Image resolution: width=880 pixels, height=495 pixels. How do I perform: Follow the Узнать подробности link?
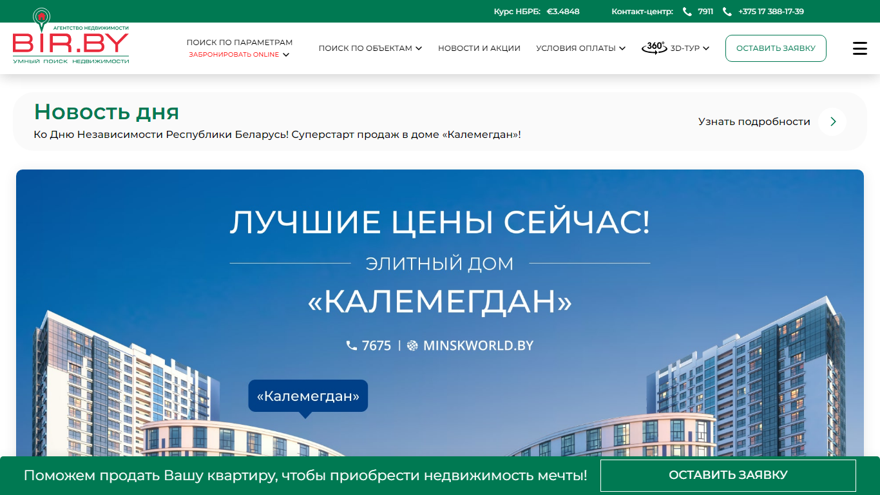[754, 121]
